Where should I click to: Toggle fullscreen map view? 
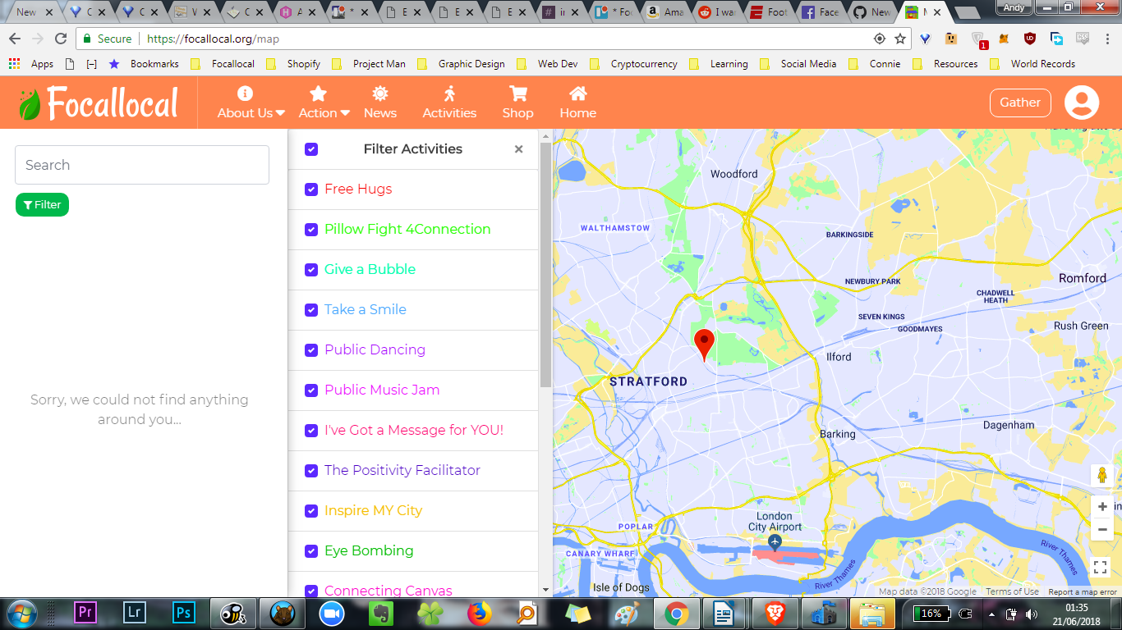pyautogui.click(x=1101, y=567)
